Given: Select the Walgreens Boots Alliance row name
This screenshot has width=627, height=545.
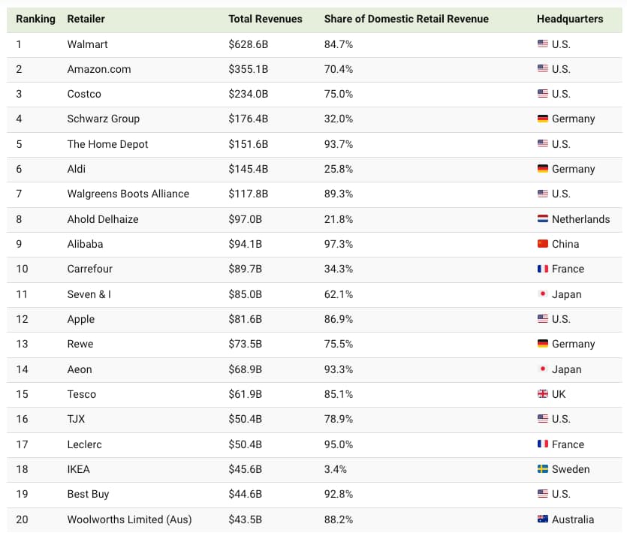Looking at the screenshot, I should coord(128,194).
